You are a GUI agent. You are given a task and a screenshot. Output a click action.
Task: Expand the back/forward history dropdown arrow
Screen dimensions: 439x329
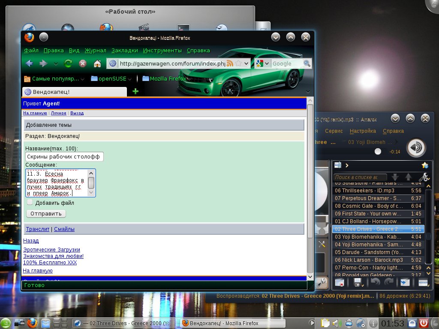pyautogui.click(x=56, y=64)
